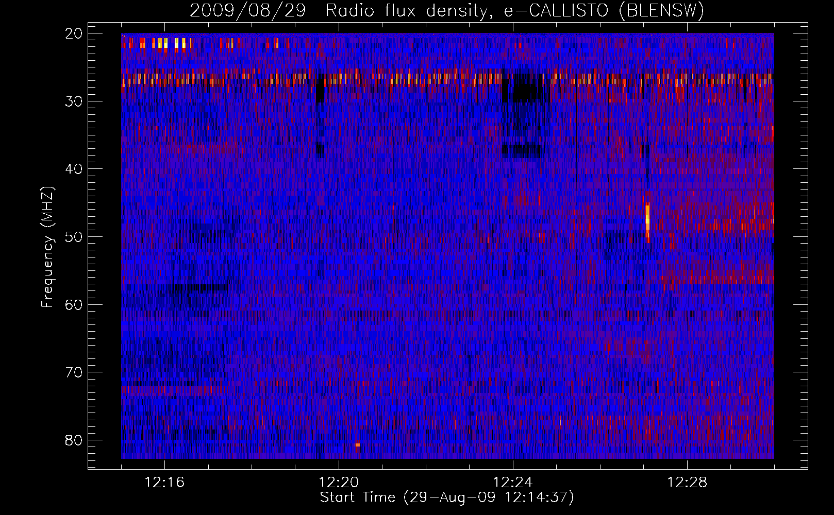Click the 20 MHz frequency tick label
The width and height of the screenshot is (834, 515).
74,33
